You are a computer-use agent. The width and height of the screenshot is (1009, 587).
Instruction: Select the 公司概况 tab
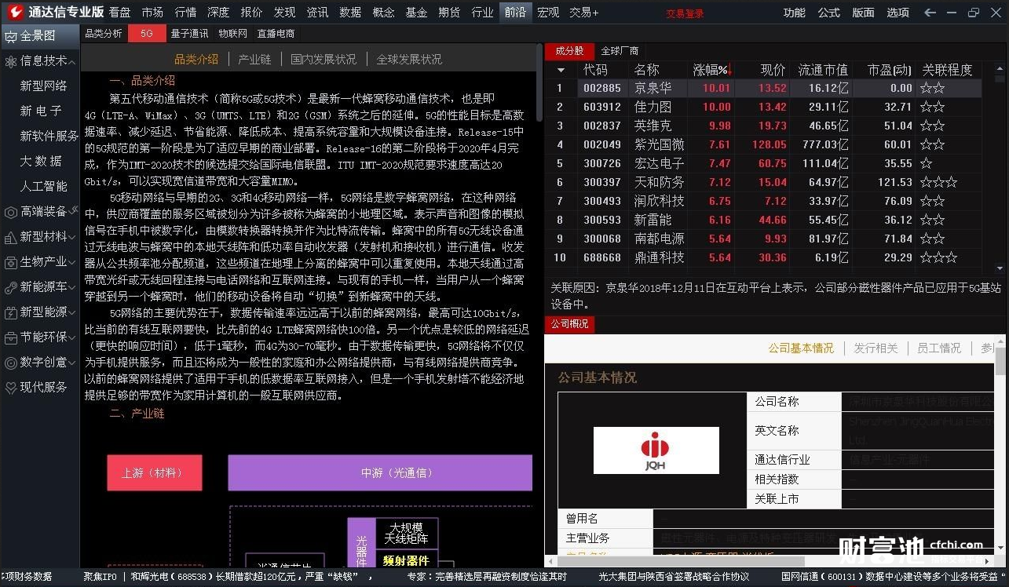(570, 324)
